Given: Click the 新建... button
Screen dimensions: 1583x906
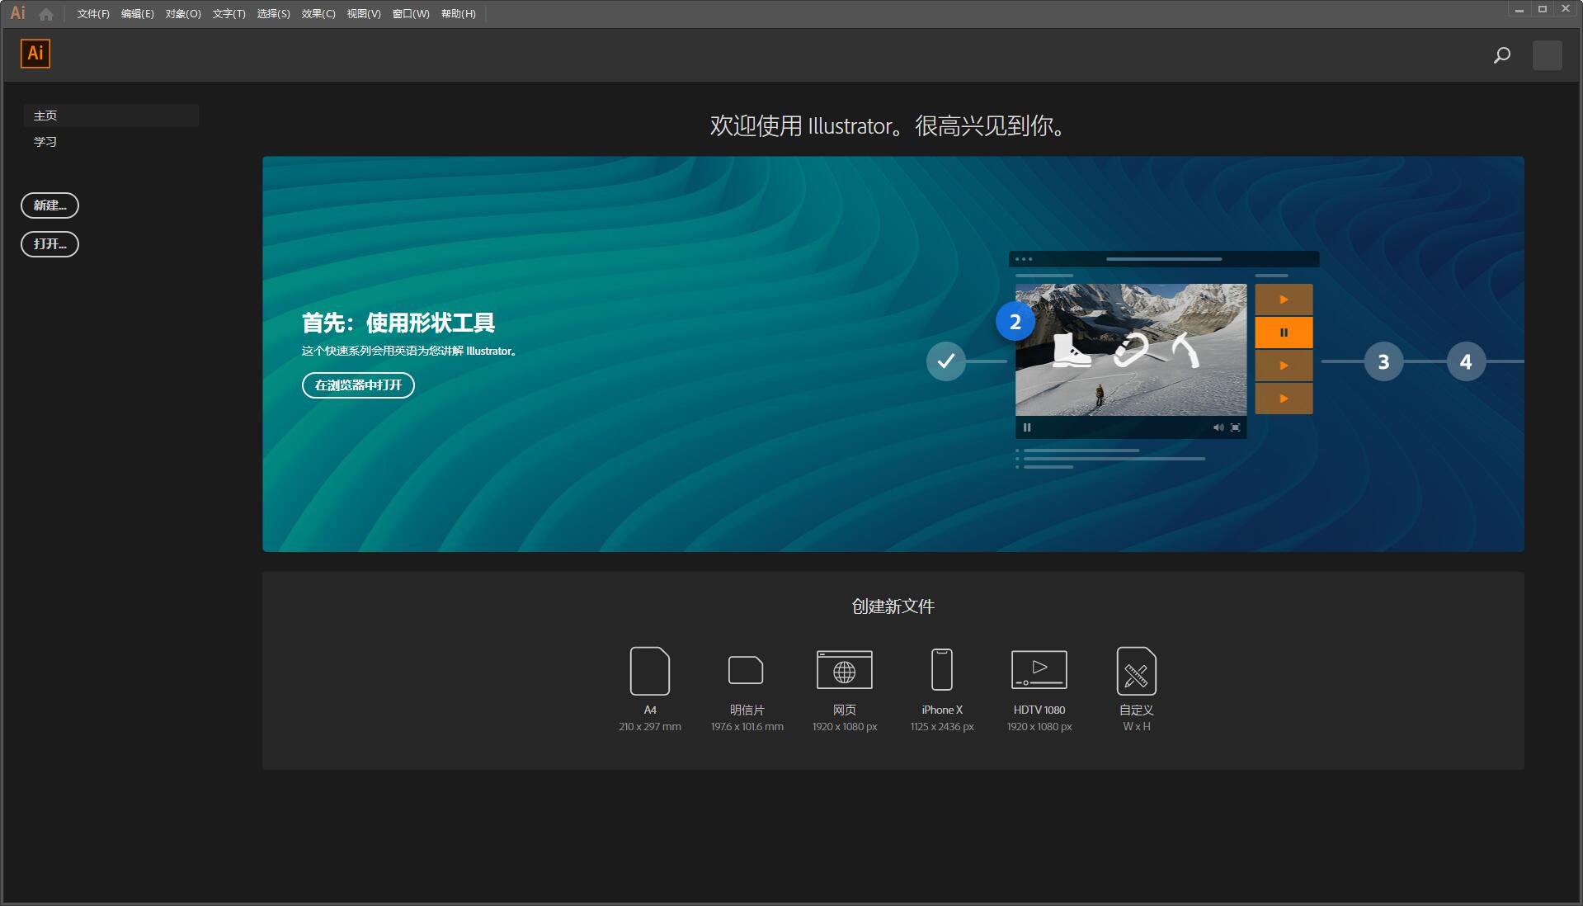Looking at the screenshot, I should (x=49, y=205).
